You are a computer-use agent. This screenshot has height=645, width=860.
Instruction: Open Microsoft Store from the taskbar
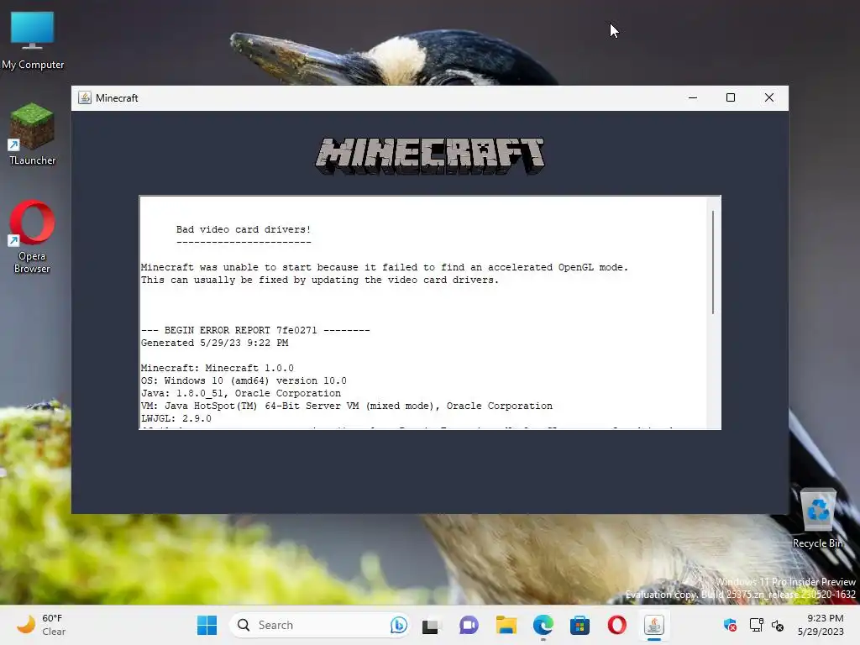coord(579,625)
